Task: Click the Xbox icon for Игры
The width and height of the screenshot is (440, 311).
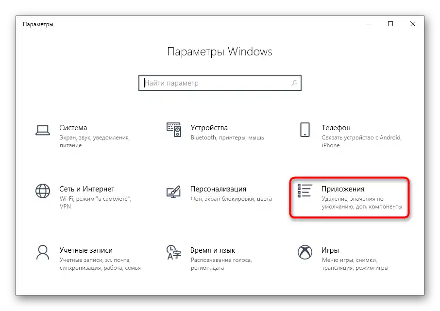Action: tap(305, 252)
